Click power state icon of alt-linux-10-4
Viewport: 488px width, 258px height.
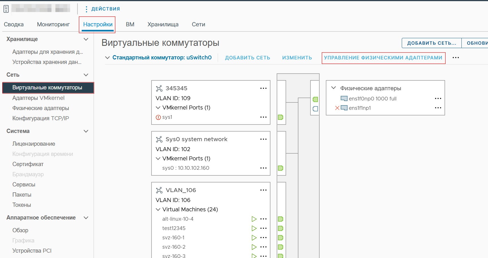pos(254,219)
